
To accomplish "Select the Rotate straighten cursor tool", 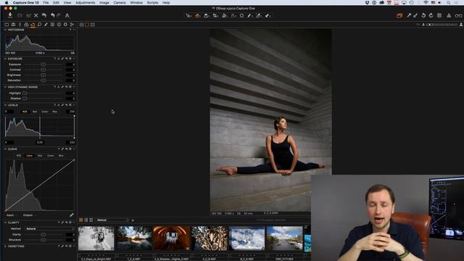I will click(x=225, y=15).
